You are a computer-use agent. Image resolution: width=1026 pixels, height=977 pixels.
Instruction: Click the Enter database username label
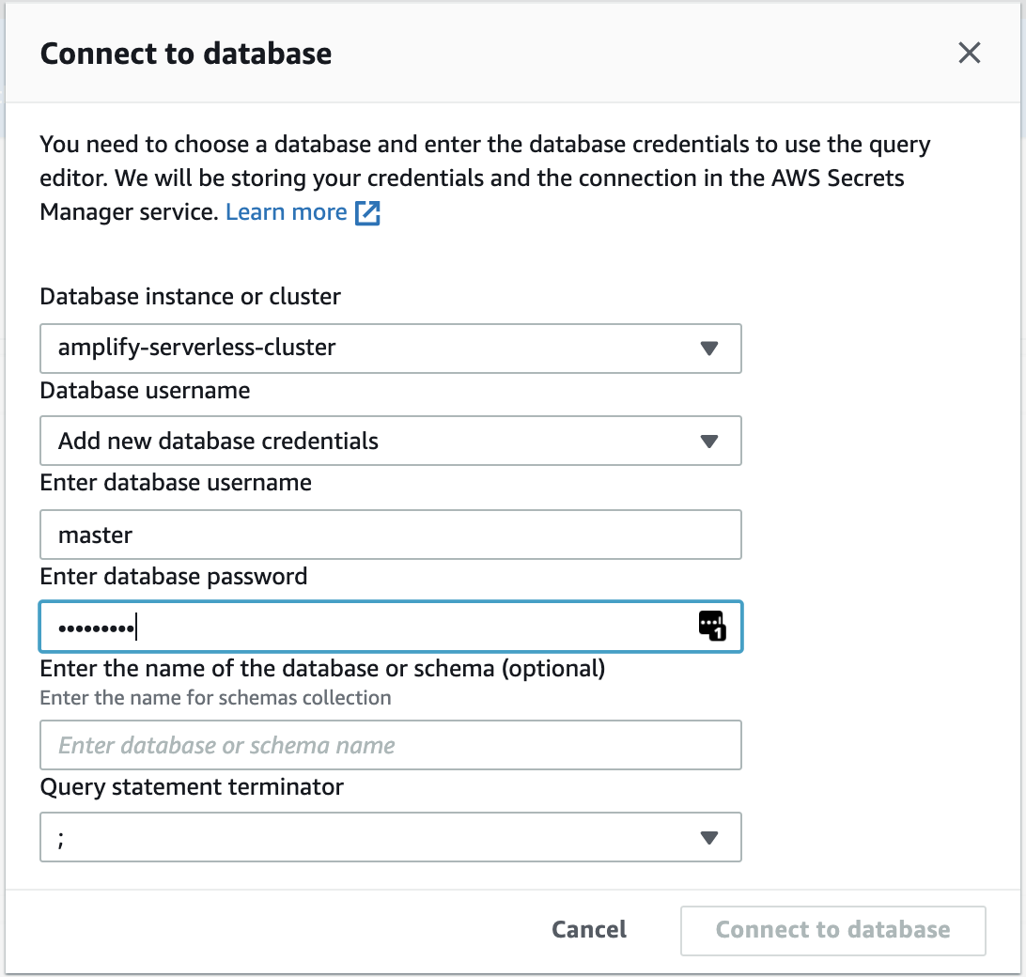click(176, 483)
